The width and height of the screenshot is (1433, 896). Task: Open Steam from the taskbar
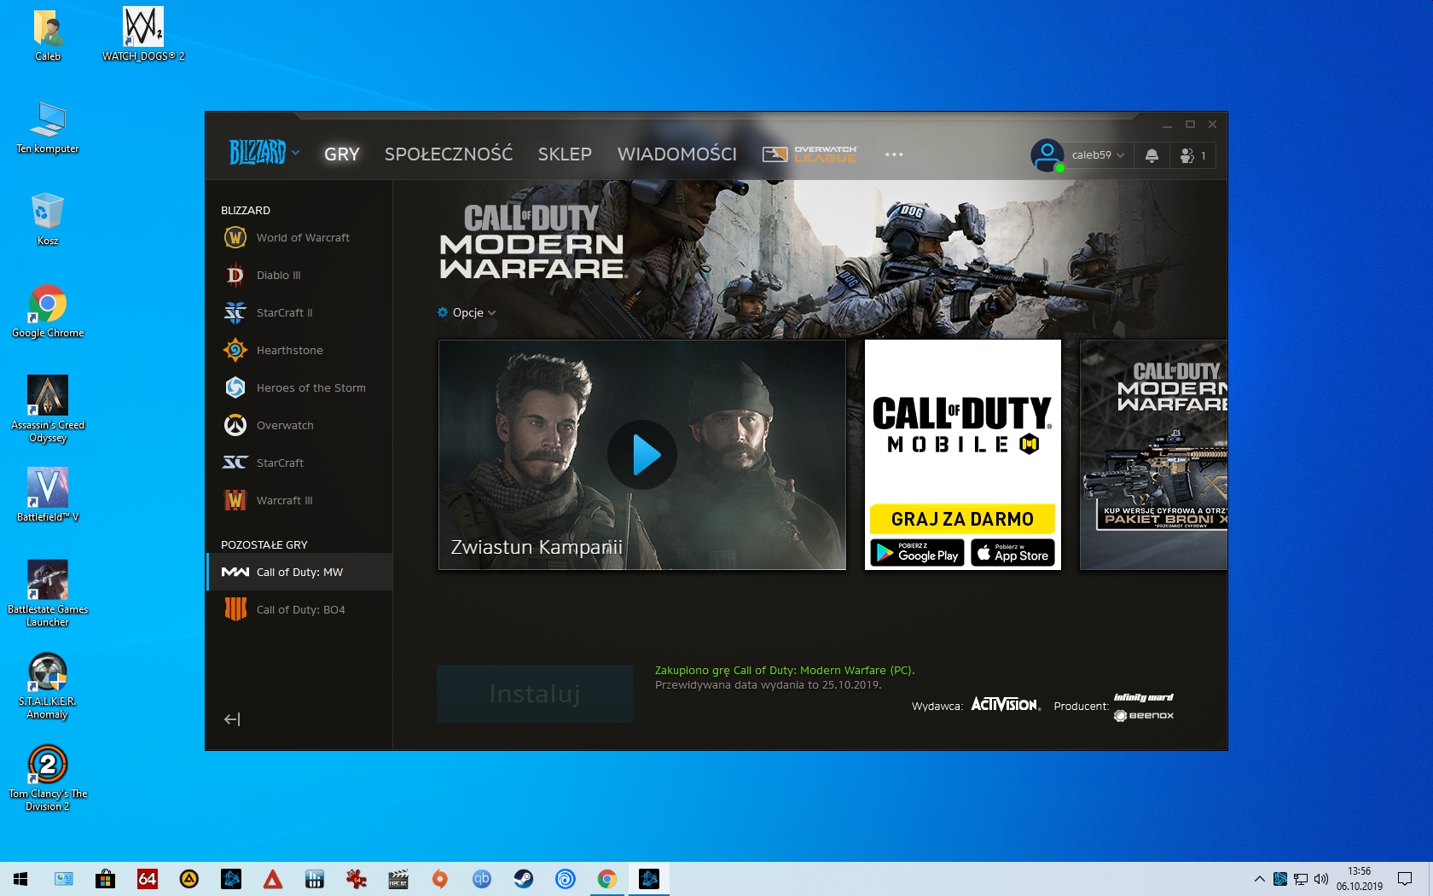point(523,879)
